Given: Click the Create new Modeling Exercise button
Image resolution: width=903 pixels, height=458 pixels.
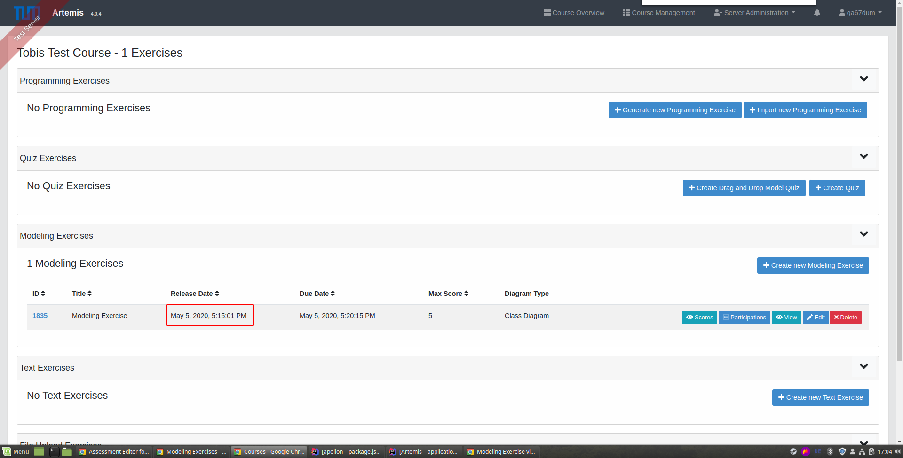Looking at the screenshot, I should coord(813,265).
